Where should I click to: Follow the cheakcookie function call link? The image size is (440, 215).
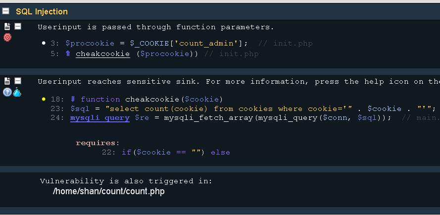[x=102, y=54]
